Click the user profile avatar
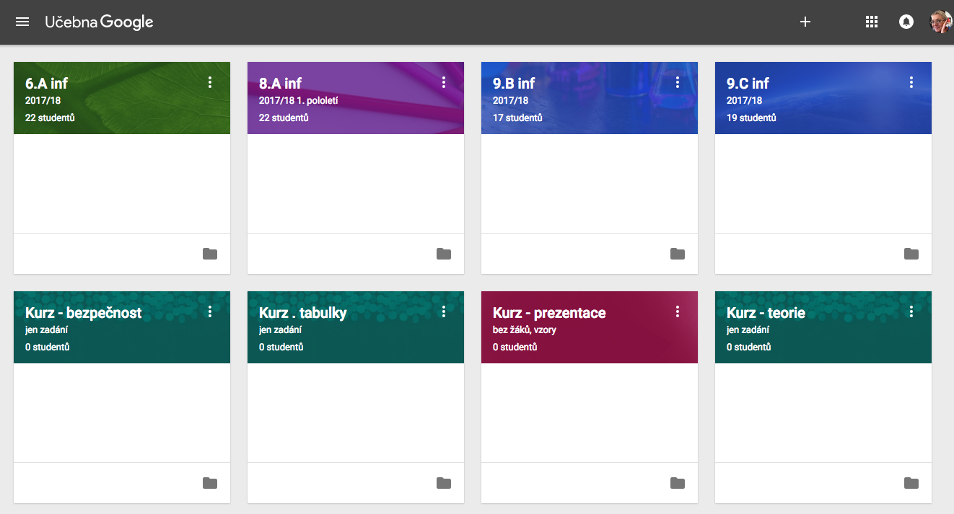 tap(940, 22)
